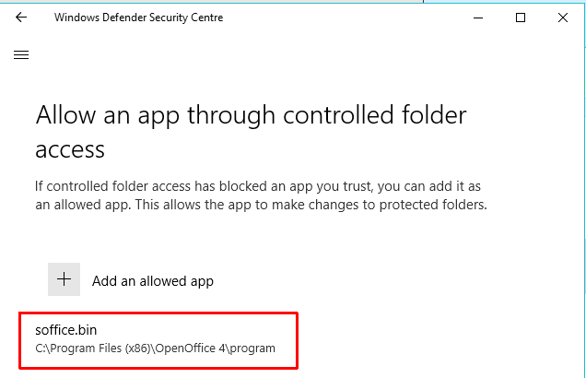This screenshot has height=378, width=586.
Task: Click the 'access' word in the heading
Action: [x=70, y=148]
